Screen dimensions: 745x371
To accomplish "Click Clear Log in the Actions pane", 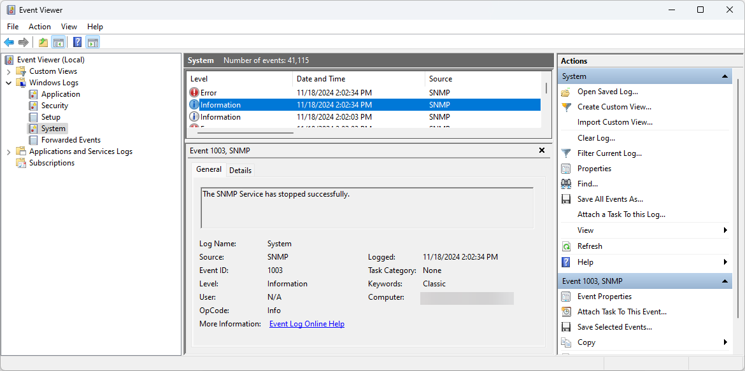I will pyautogui.click(x=597, y=137).
